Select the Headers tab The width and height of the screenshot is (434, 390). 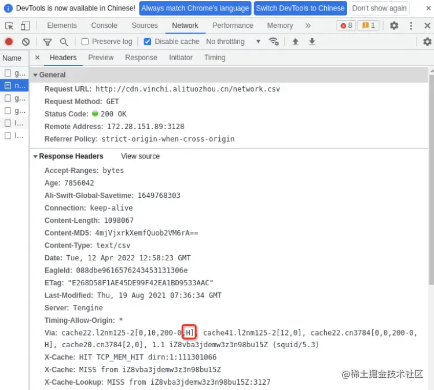63,57
